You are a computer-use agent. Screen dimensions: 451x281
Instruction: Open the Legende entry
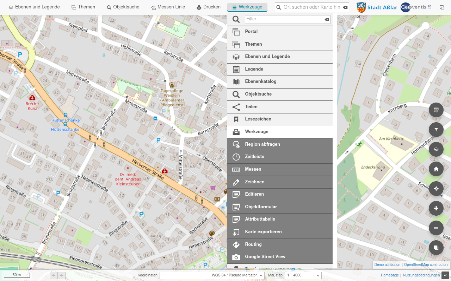pyautogui.click(x=280, y=69)
